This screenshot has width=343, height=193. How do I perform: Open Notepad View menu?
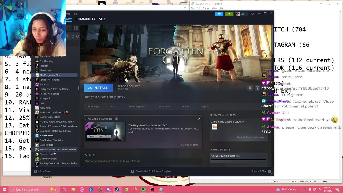214,8
